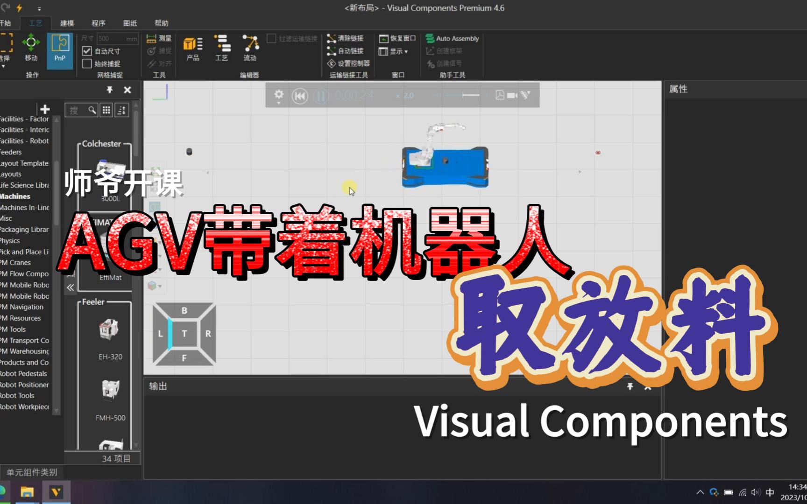
Task: Record video with camera icon
Action: click(x=512, y=95)
